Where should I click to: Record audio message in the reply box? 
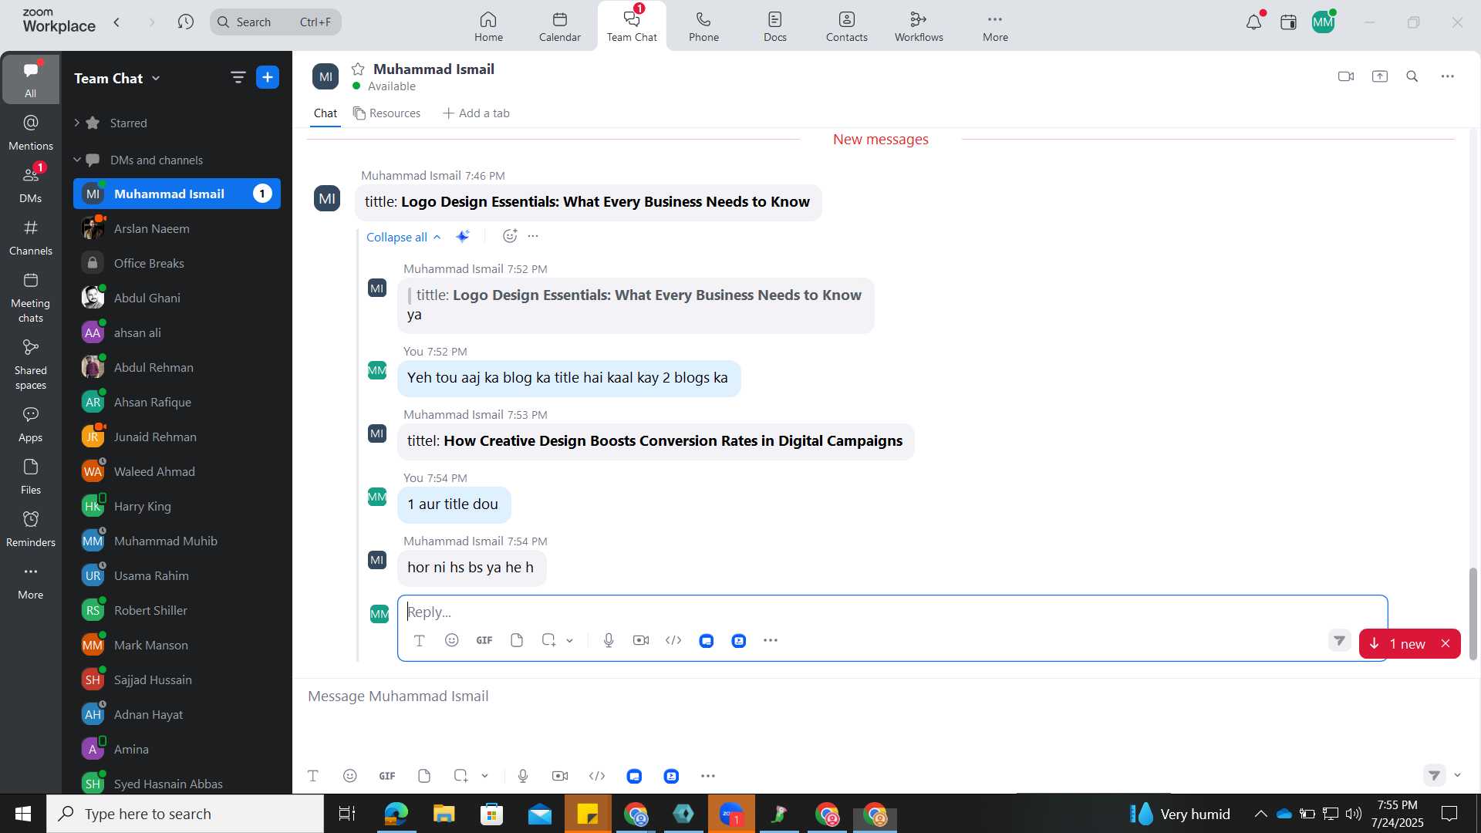tap(609, 640)
